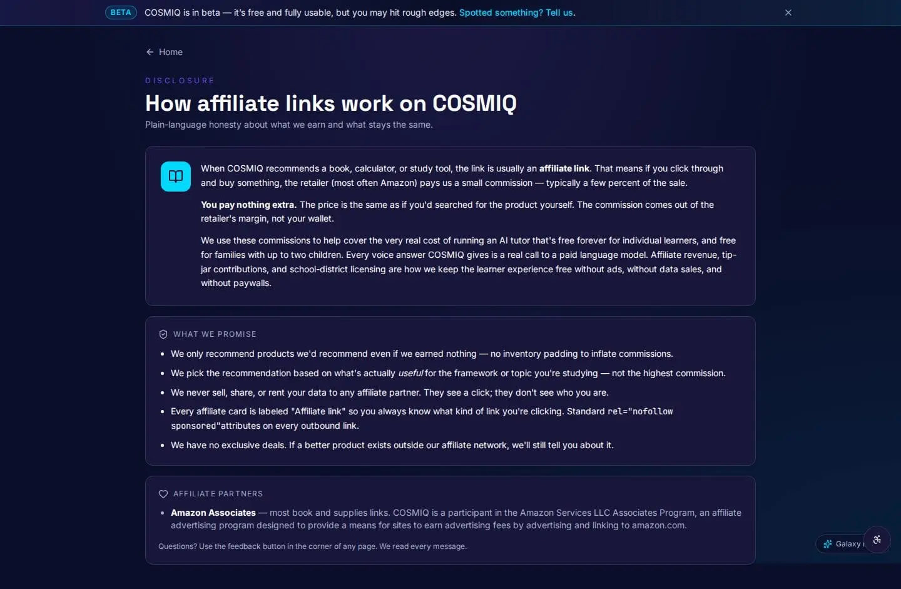Click the shield icon beside What We Promise
This screenshot has height=589, width=901.
pos(163,334)
